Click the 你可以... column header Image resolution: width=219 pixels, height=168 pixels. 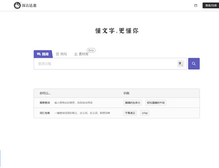point(45,93)
